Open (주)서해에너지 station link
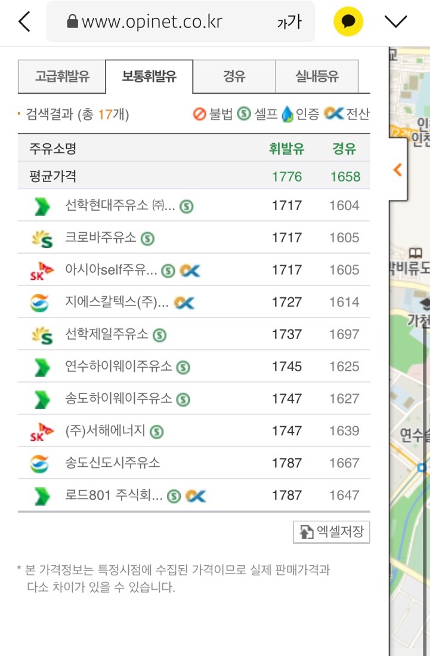Viewport: 430px width, 656px height. coord(106,431)
